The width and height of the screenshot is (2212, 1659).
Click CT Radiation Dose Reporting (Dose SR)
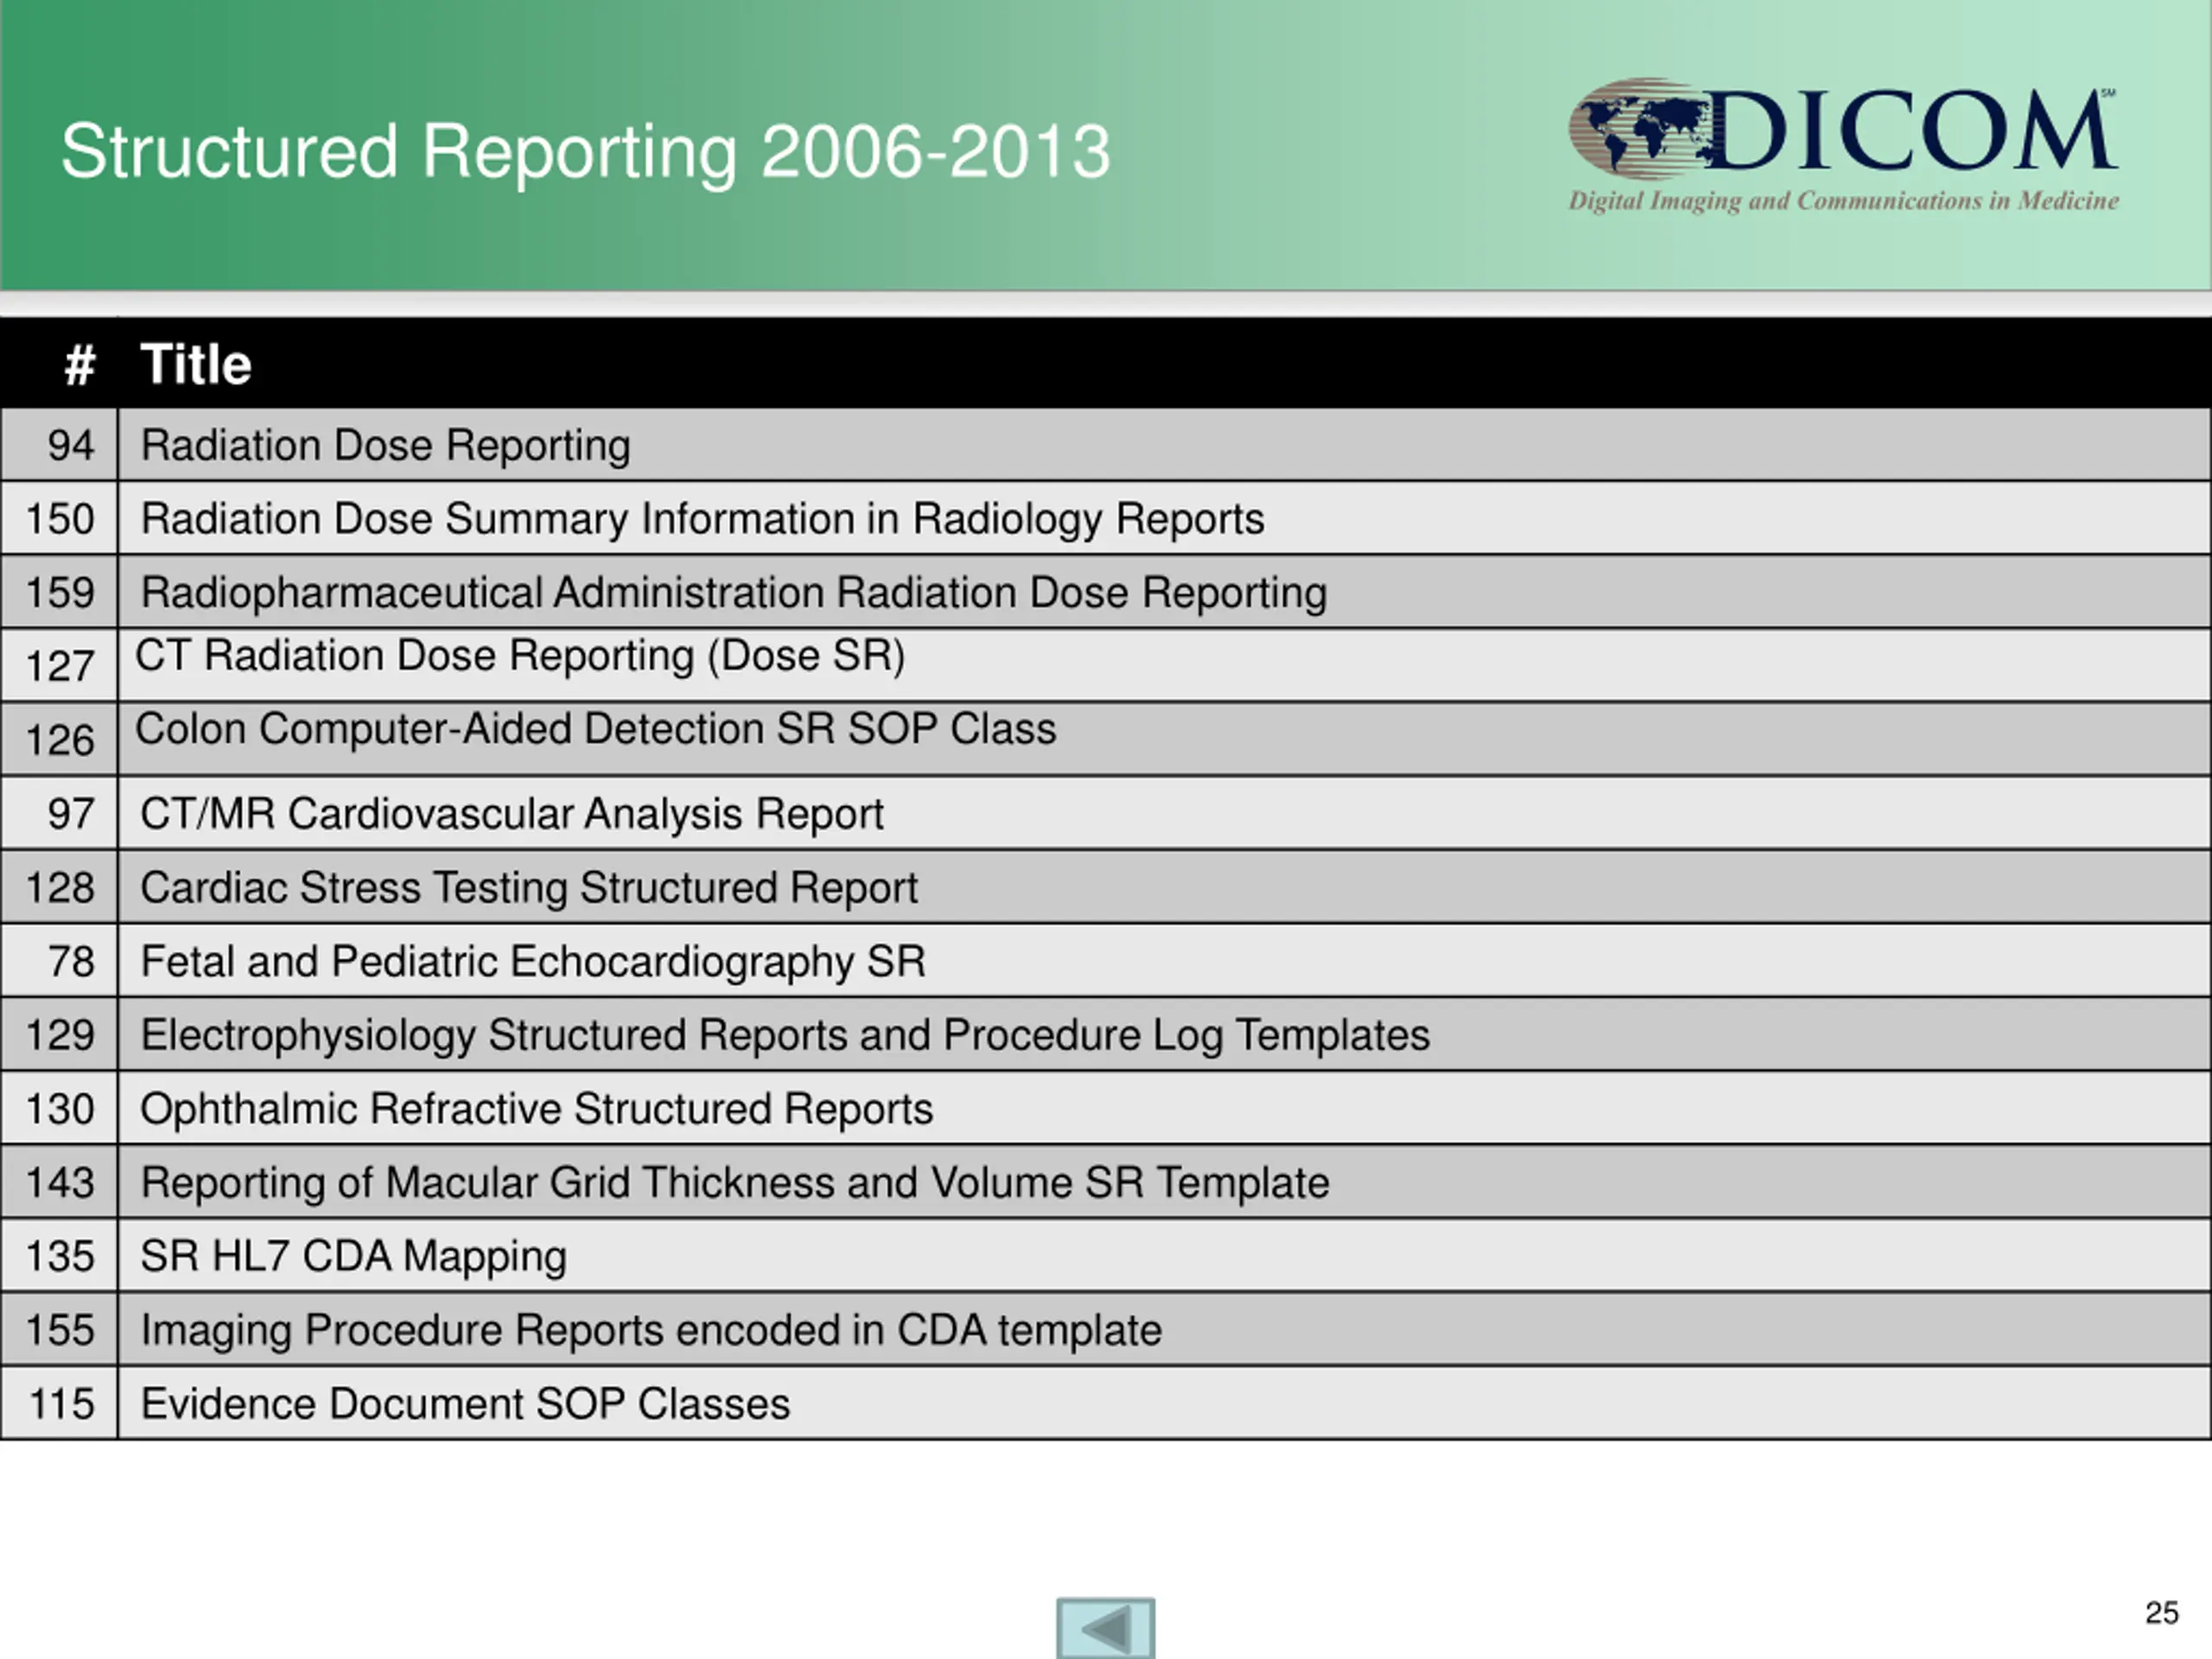click(x=520, y=656)
